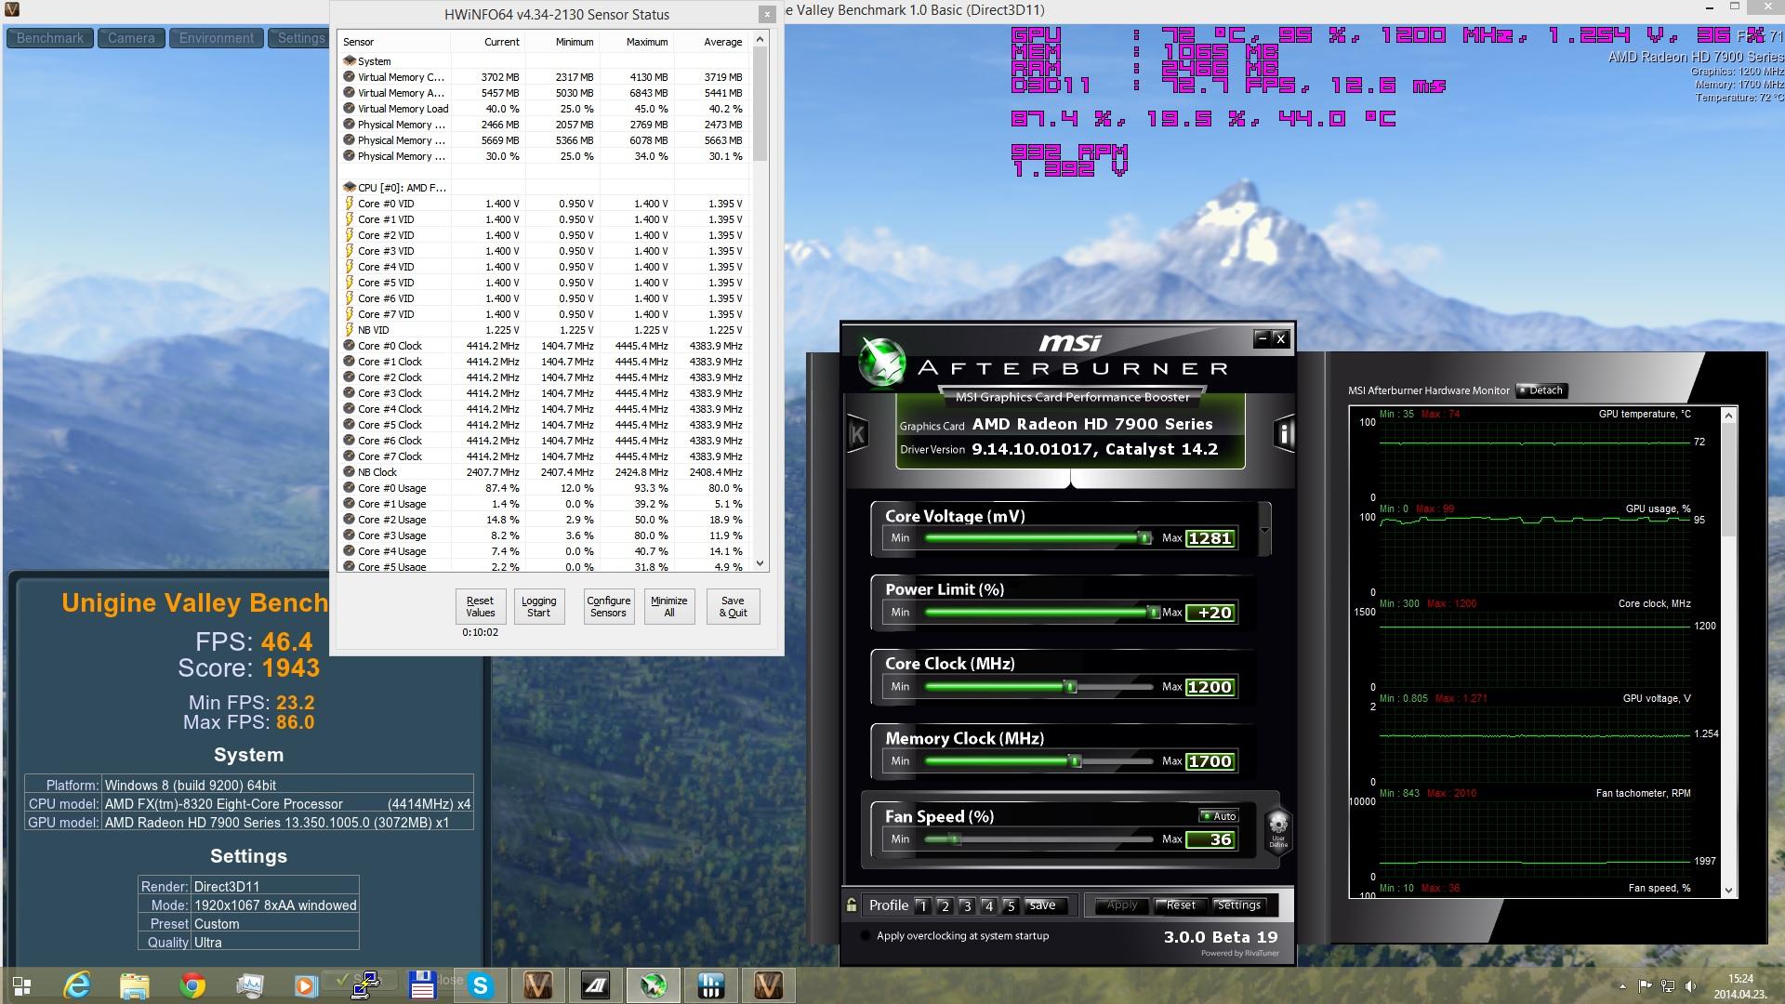Show hidden tray icons arrow
The height and width of the screenshot is (1004, 1785).
1623,986
